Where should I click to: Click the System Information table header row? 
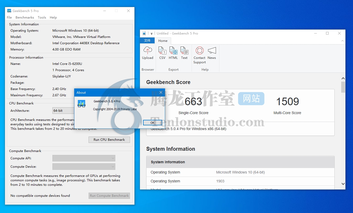coord(240,162)
